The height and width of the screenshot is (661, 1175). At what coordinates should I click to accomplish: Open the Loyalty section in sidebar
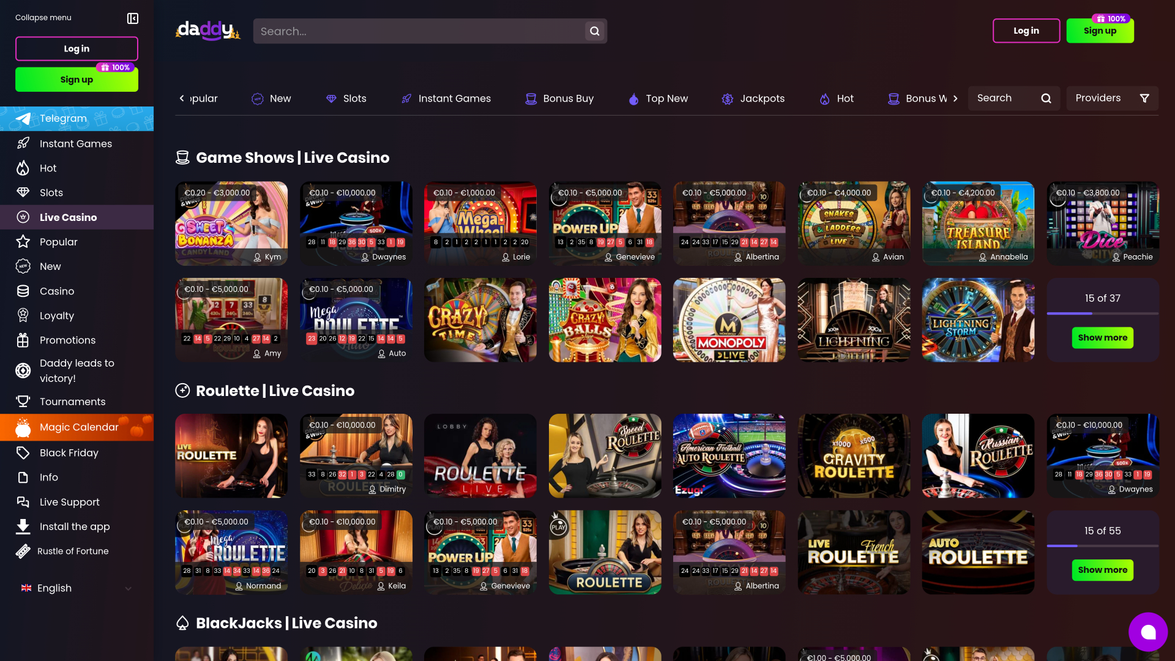[57, 315]
